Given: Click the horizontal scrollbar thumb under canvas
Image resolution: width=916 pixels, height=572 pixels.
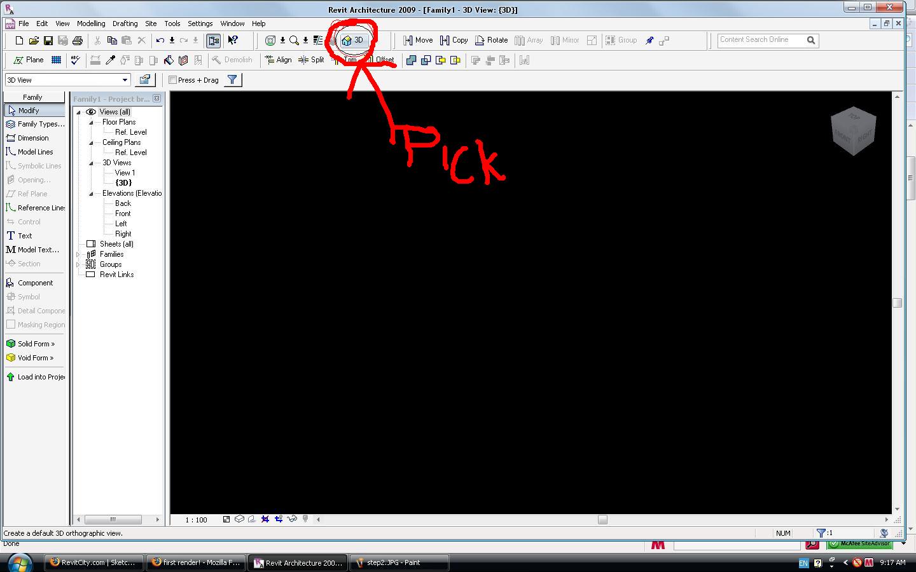Looking at the screenshot, I should click(602, 519).
